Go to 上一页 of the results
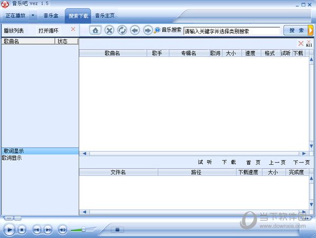This screenshot has width=316, height=238. coord(277,162)
